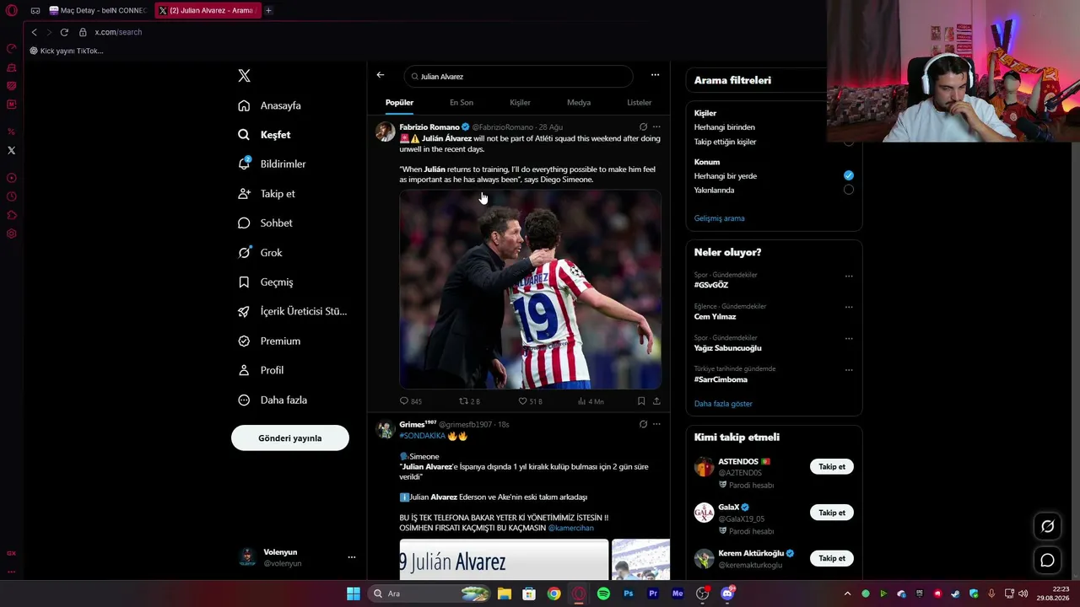This screenshot has height=607, width=1080.
Task: Open Grok actions on Fabrizio Romano post
Action: [643, 127]
